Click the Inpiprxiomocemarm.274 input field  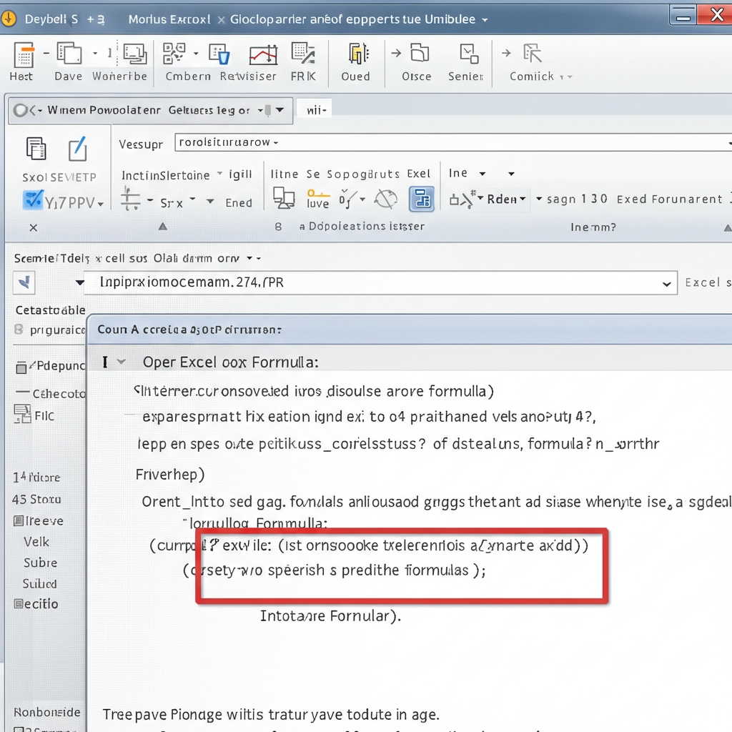[x=380, y=283]
